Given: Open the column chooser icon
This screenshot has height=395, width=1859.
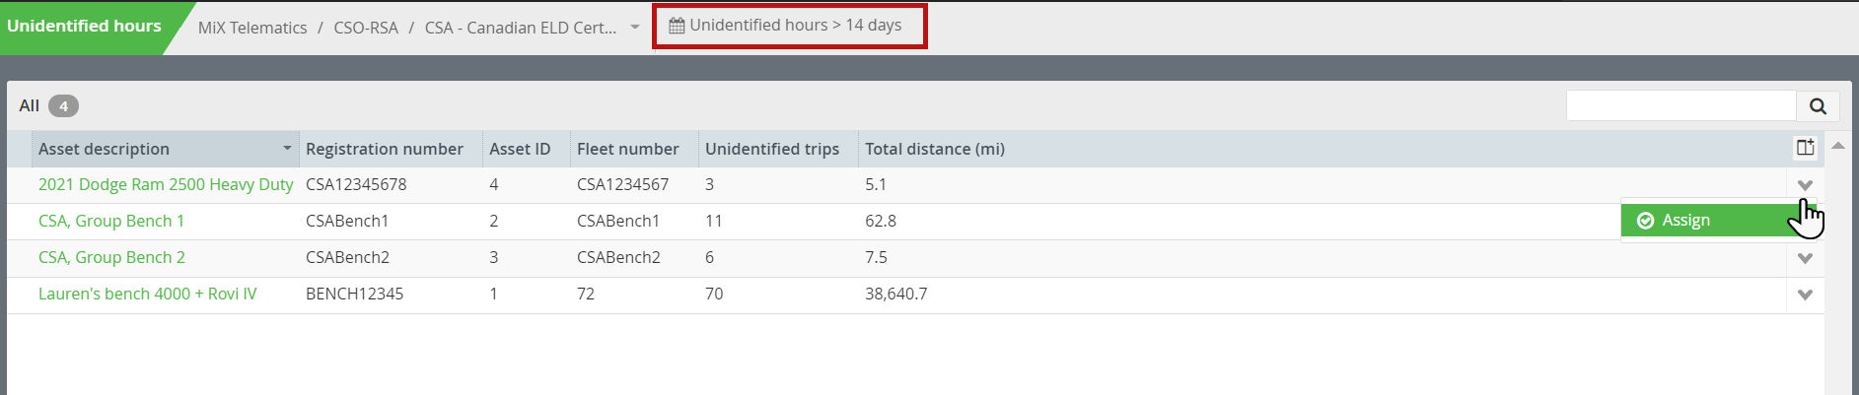Looking at the screenshot, I should coord(1805,148).
